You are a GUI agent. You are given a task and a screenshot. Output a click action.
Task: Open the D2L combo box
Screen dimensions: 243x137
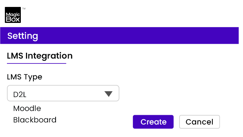point(63,93)
